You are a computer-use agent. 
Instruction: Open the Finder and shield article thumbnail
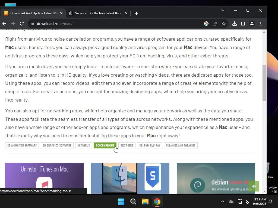(x=130, y=178)
